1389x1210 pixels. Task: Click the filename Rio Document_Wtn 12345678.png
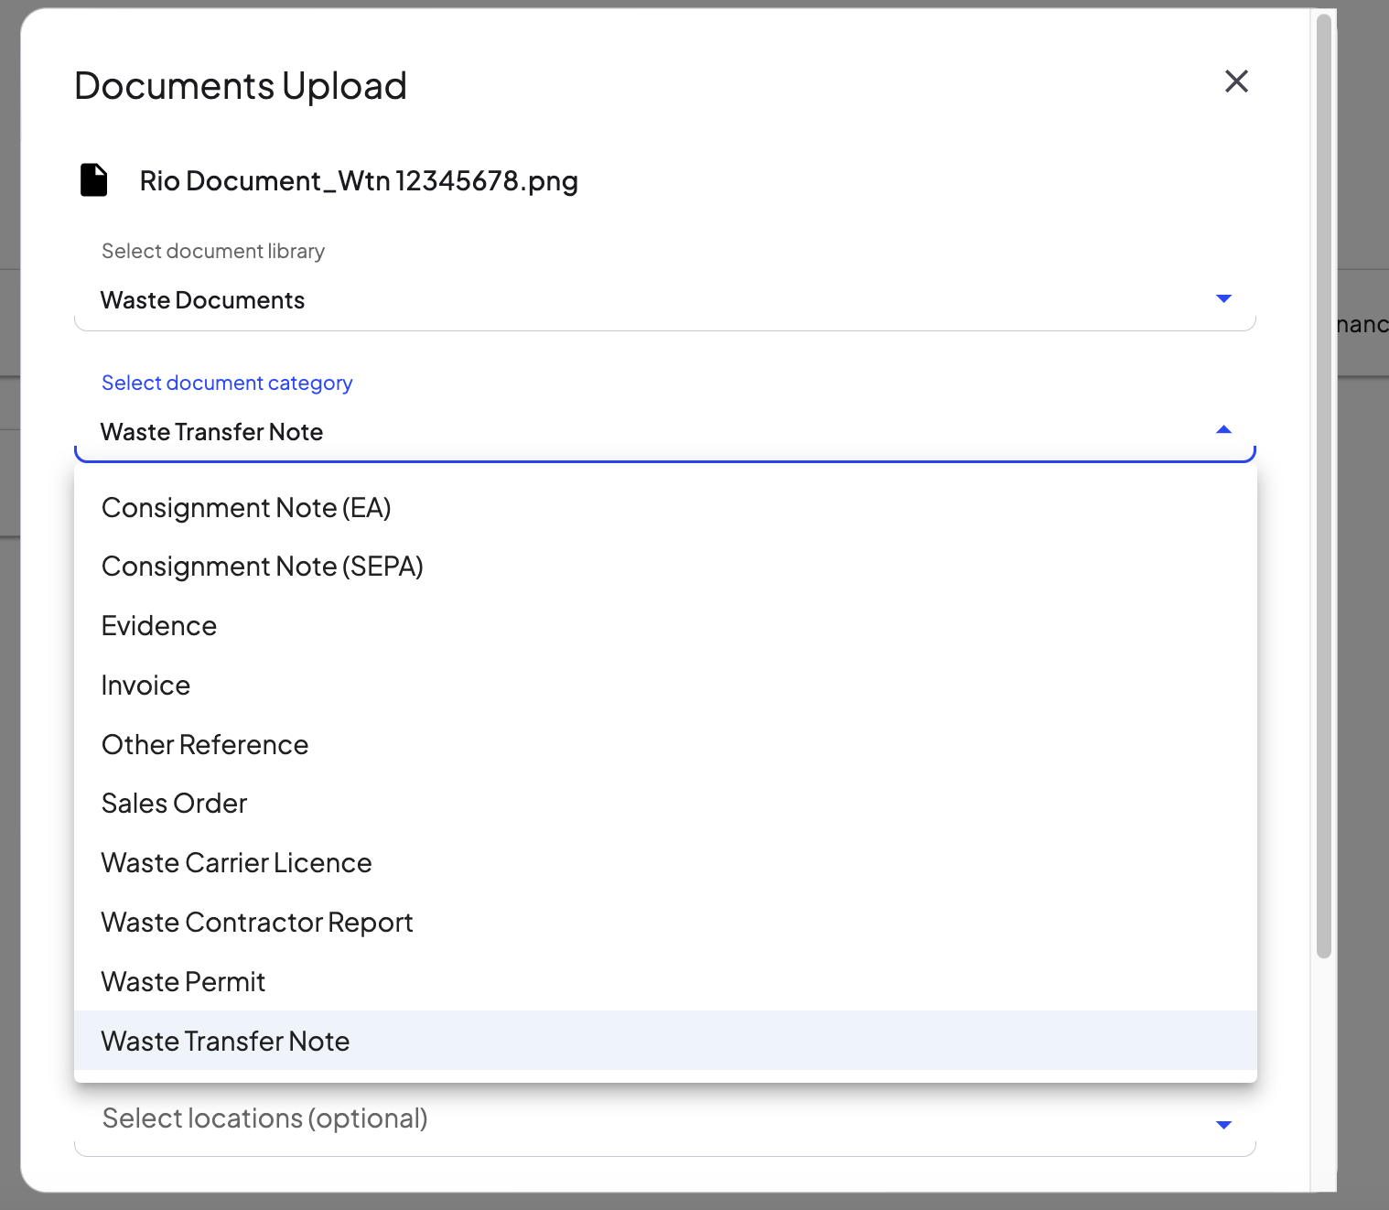359,180
